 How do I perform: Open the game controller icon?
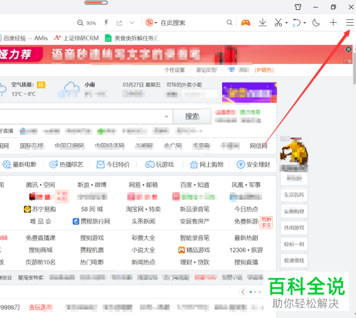246,23
